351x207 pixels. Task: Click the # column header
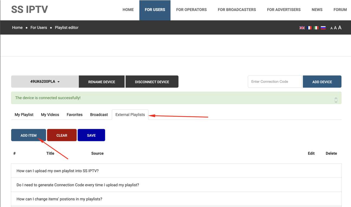pos(14,153)
